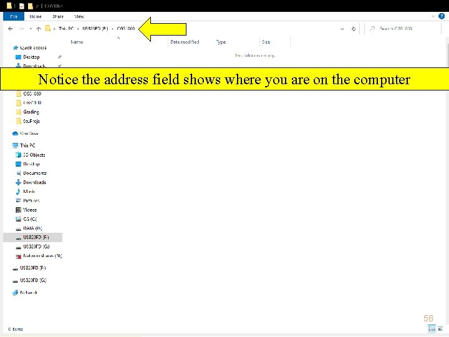Open the Share ribbon tab
The width and height of the screenshot is (449, 337).
(58, 16)
